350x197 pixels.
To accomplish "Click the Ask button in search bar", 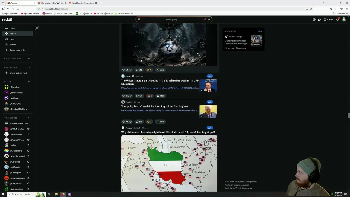I will click(207, 19).
